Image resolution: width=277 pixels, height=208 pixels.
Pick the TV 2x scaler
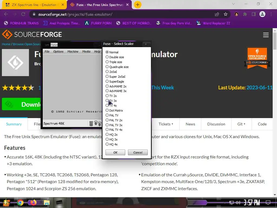(x=107, y=96)
